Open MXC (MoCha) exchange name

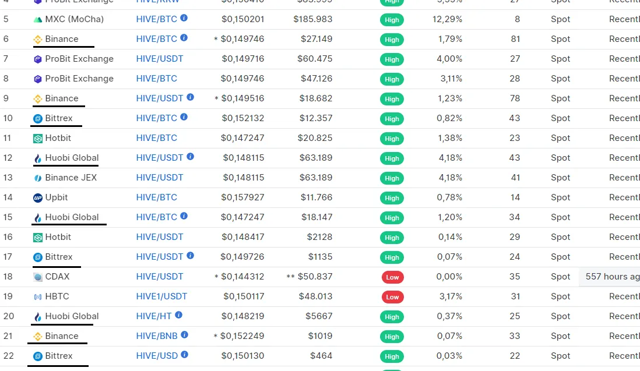(74, 19)
